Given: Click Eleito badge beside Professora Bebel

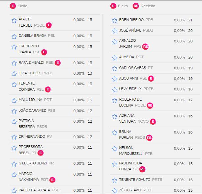Looking at the screenshot, I should pos(41,153).
